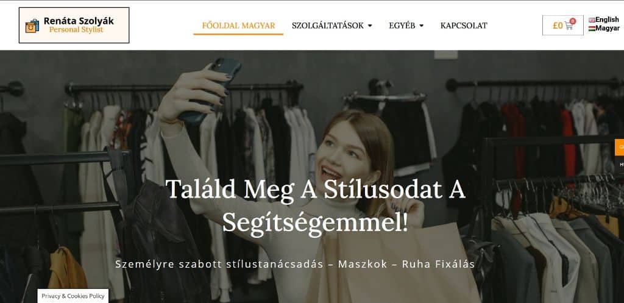Image resolution: width=624 pixels, height=303 pixels.
Task: Go to Főoldal Magyar page
Action: point(238,26)
